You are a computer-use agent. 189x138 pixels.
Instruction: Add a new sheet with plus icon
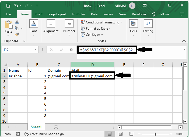coord(56,127)
